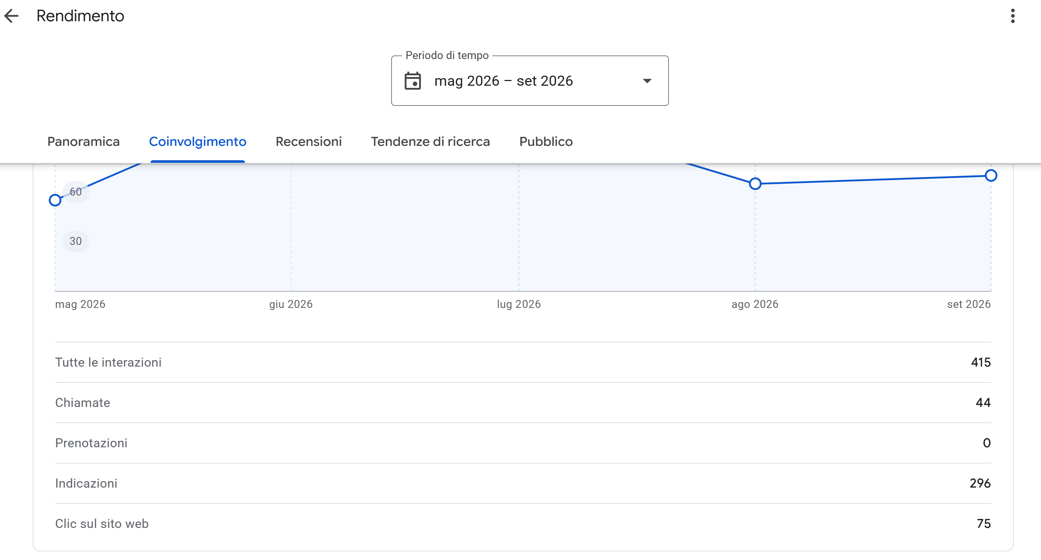
Task: Click the Rendimento page title
Action: tap(80, 16)
